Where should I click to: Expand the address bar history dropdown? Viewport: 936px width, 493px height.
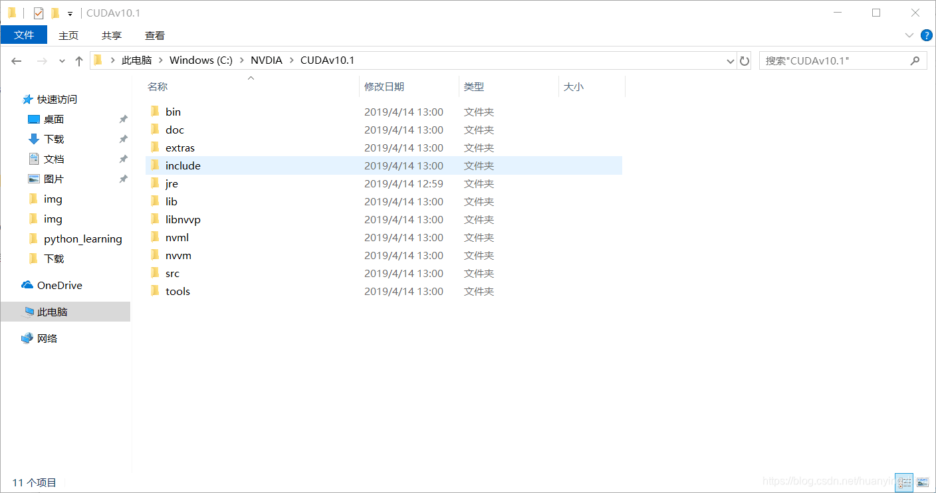731,60
